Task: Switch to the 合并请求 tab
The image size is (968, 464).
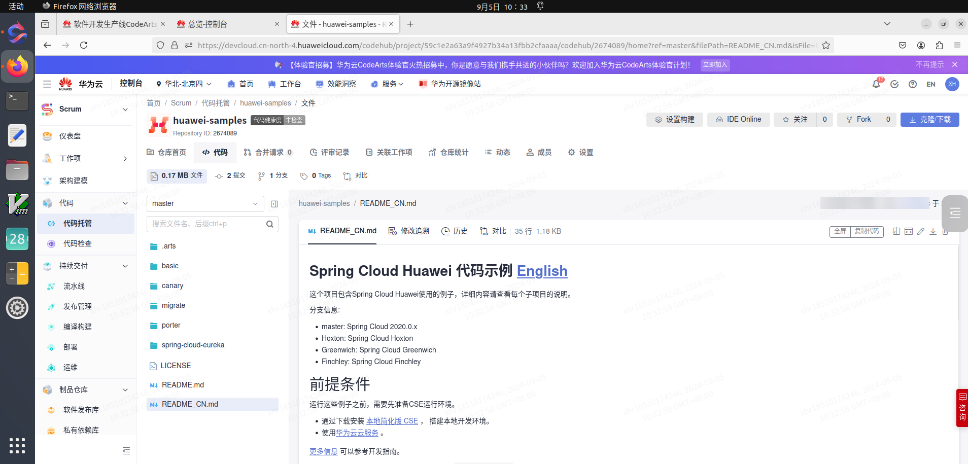Action: (x=268, y=152)
